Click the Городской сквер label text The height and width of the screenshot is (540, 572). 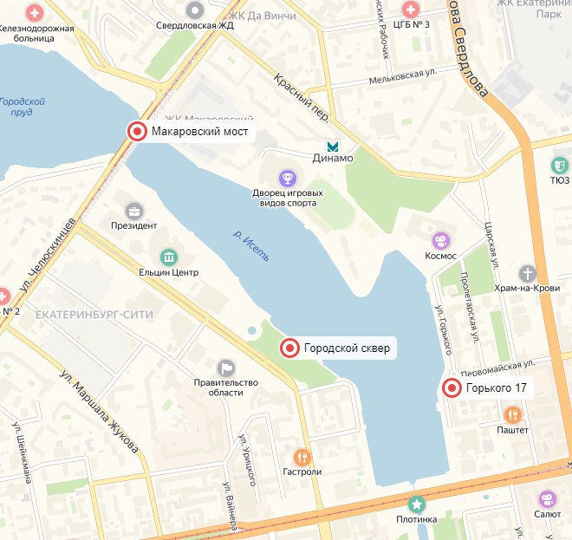[347, 348]
